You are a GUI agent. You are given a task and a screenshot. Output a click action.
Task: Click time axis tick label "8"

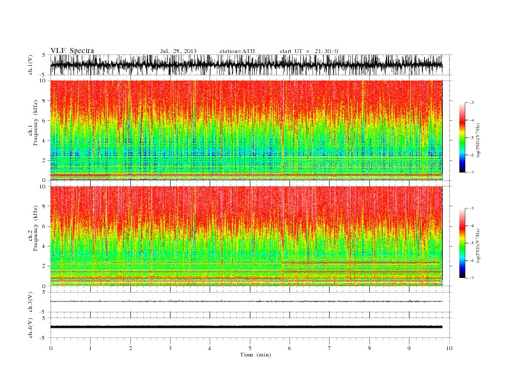(369, 348)
